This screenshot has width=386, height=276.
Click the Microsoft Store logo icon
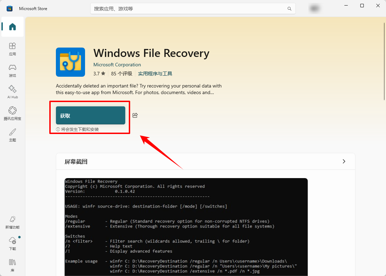coord(10,8)
